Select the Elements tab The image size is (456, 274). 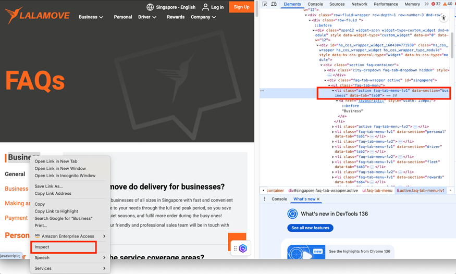point(292,4)
